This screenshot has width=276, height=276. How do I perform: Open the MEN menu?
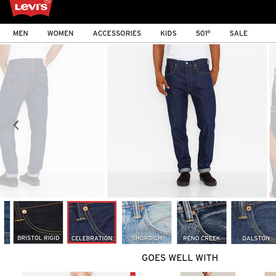21,33
